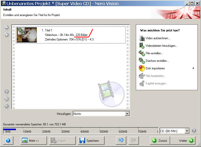Viewport: 201px width, 147px height.
Task: Click slideshow type icon on Titel 1 thumbnail
Action: pos(21,31)
